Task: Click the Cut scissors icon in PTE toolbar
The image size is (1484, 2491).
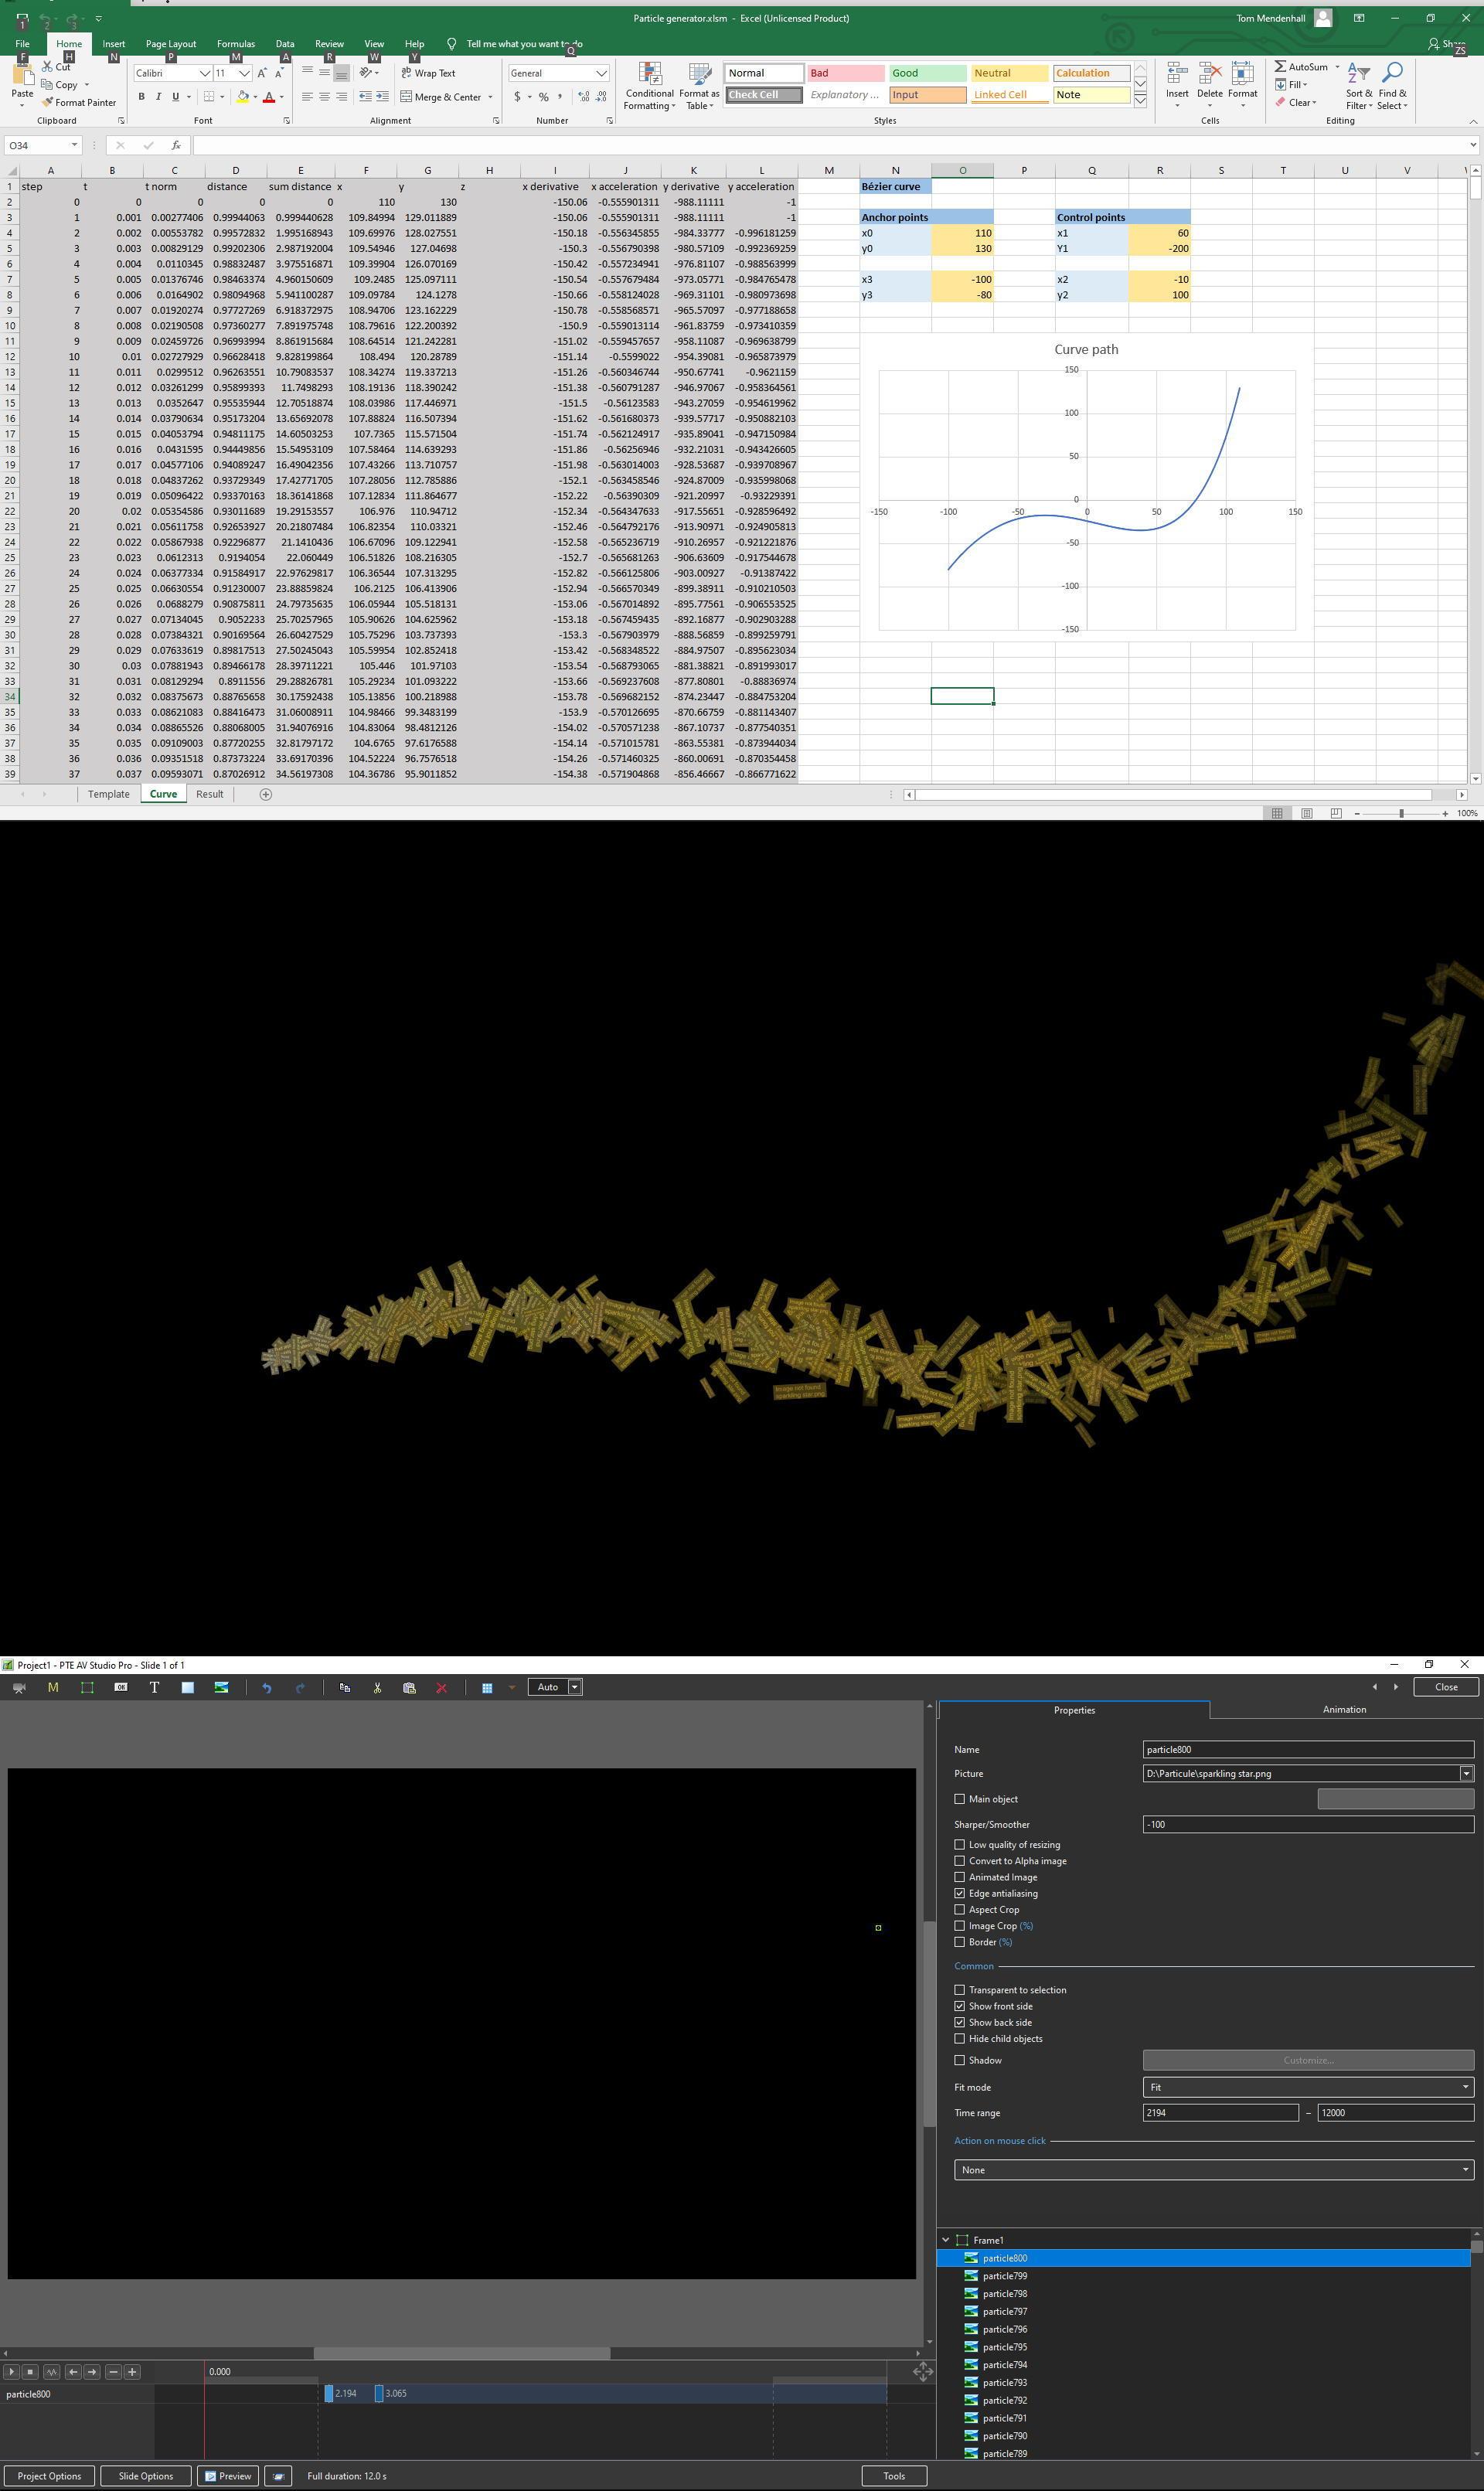Action: tap(377, 1688)
